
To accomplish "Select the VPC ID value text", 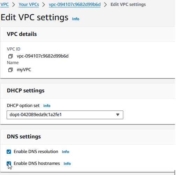I will click(x=43, y=56).
